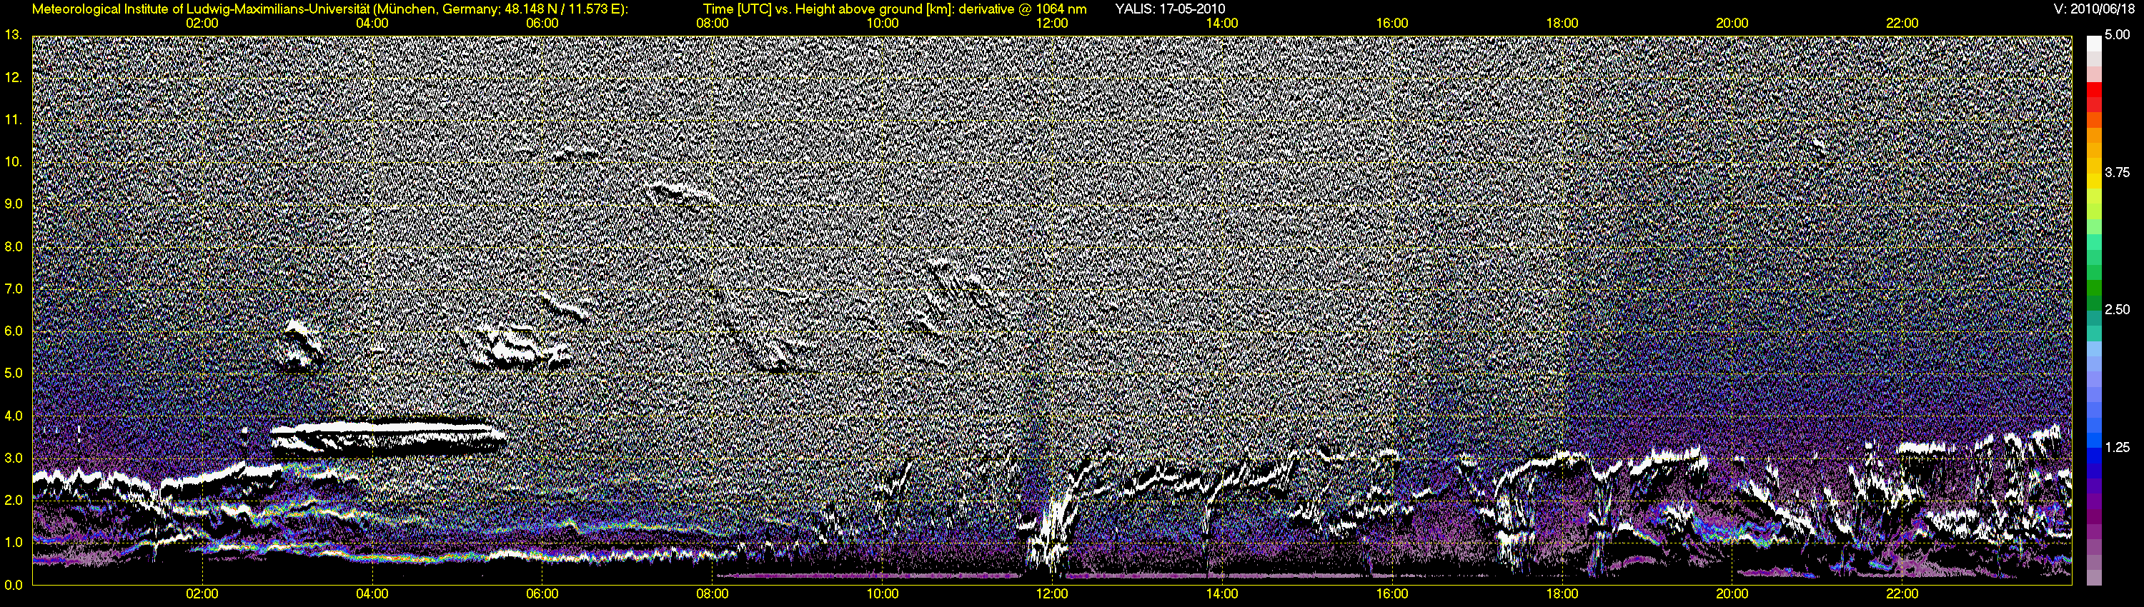Click the '0.0' height axis label
The height and width of the screenshot is (607, 2144).
(14, 585)
